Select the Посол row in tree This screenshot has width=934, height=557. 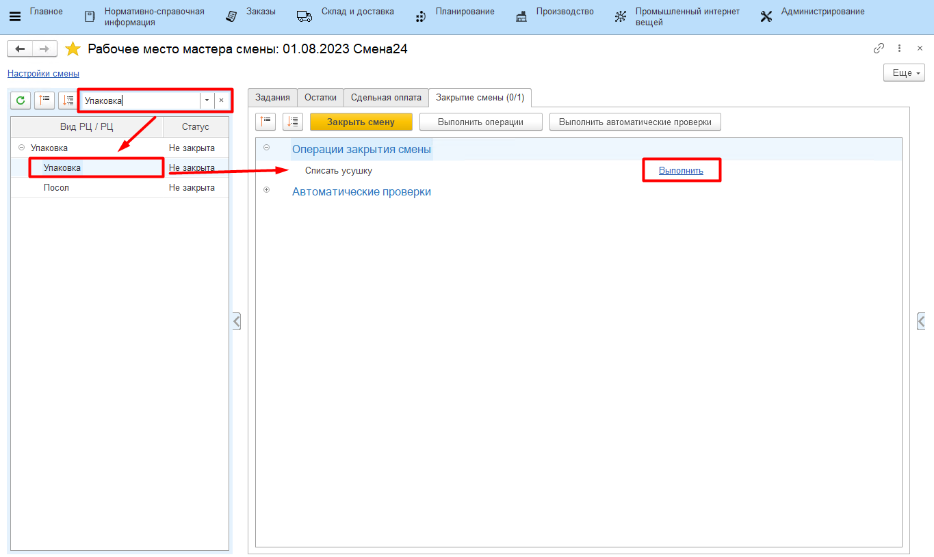coord(57,188)
